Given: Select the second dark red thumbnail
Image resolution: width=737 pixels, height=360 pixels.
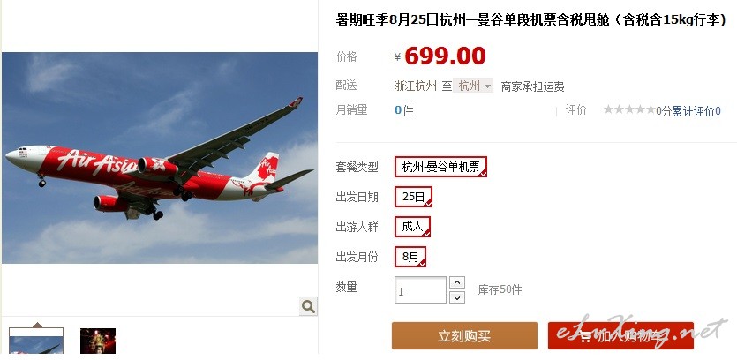Looking at the screenshot, I should click(98, 341).
